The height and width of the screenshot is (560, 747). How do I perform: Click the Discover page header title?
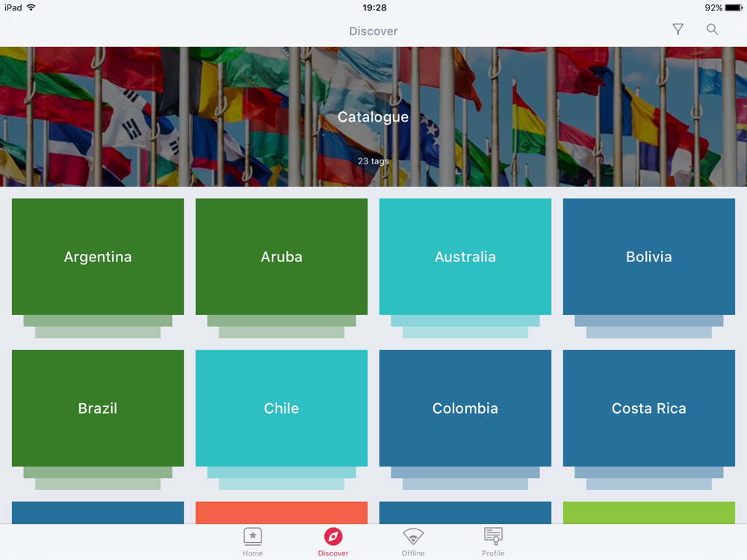pos(373,31)
